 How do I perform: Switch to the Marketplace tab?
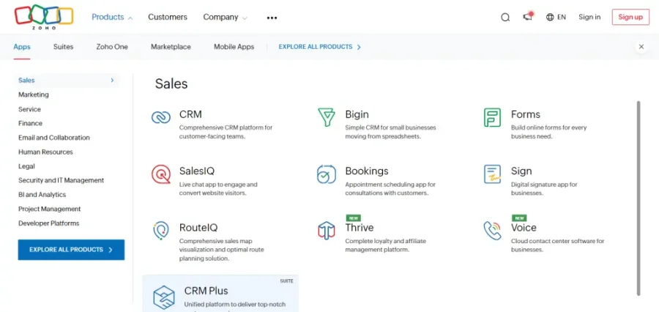pyautogui.click(x=171, y=47)
